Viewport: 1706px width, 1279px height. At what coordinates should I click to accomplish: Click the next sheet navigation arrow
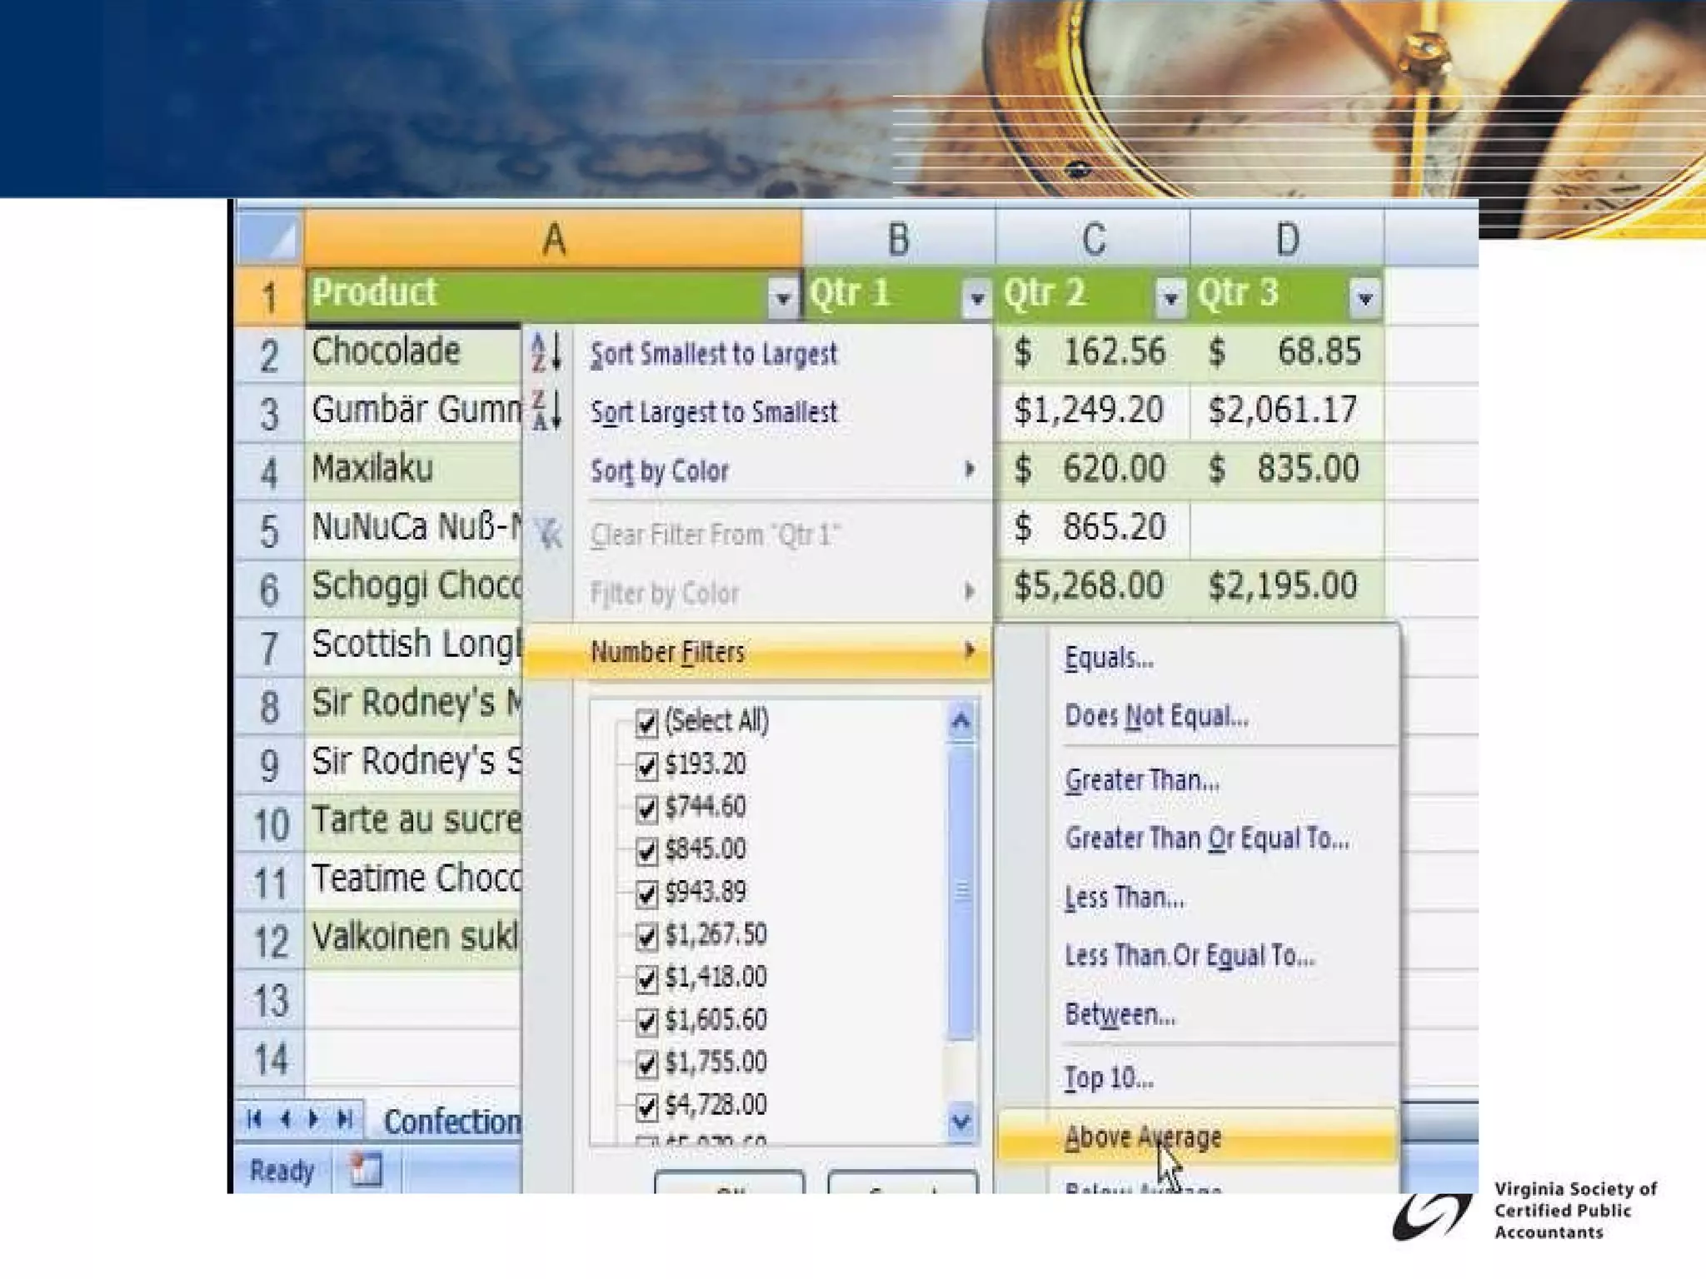tap(314, 1119)
